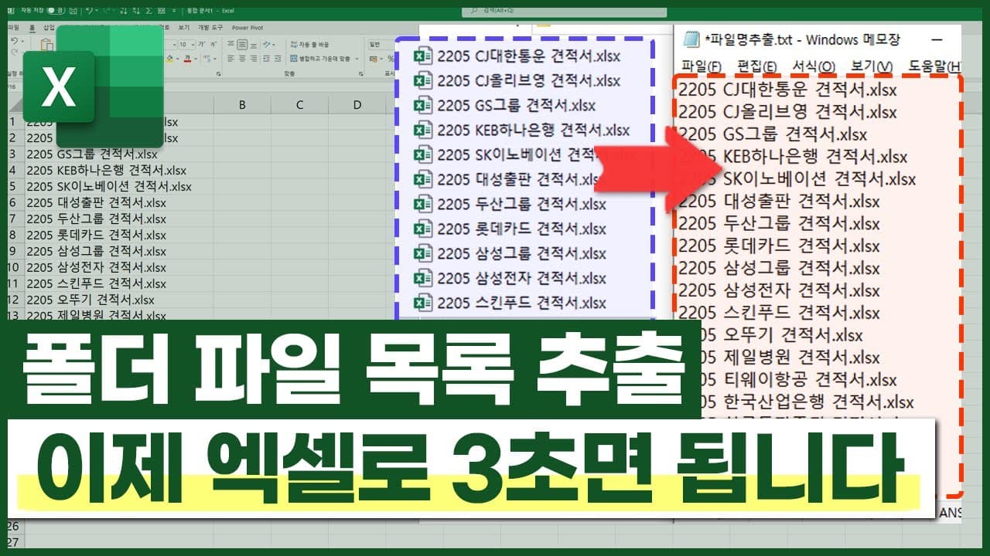
Task: Click the increase indent icon
Action: [278, 59]
